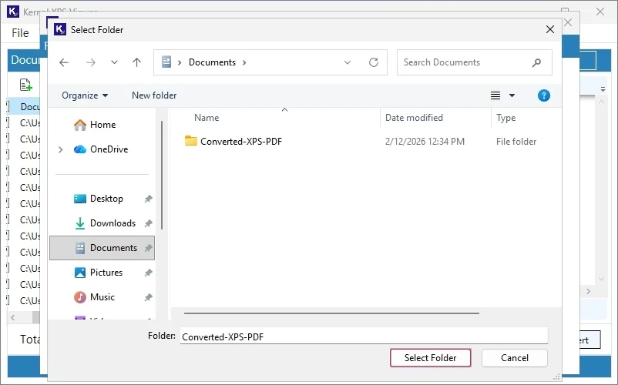Open the help question mark icon
Viewport: 618px width, 385px height.
click(x=543, y=95)
